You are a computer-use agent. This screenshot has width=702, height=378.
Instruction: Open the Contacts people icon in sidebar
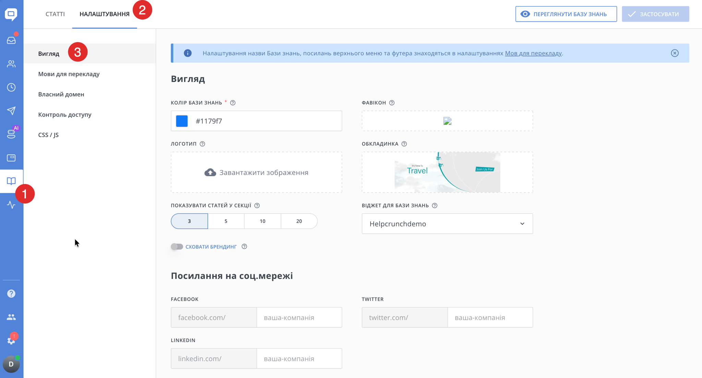[11, 64]
